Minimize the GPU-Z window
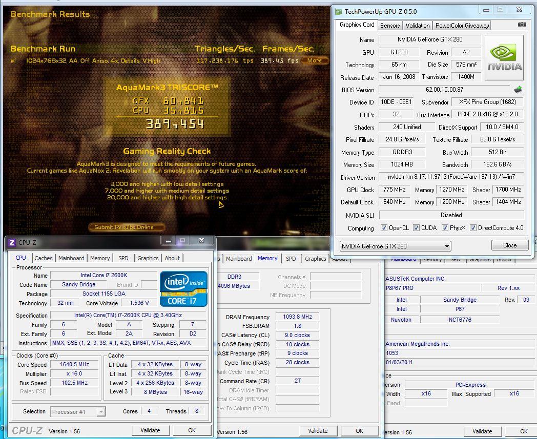The height and width of the screenshot is (439, 537). (486, 10)
